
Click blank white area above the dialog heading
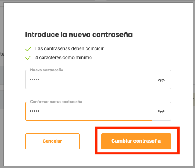[x=98, y=17]
